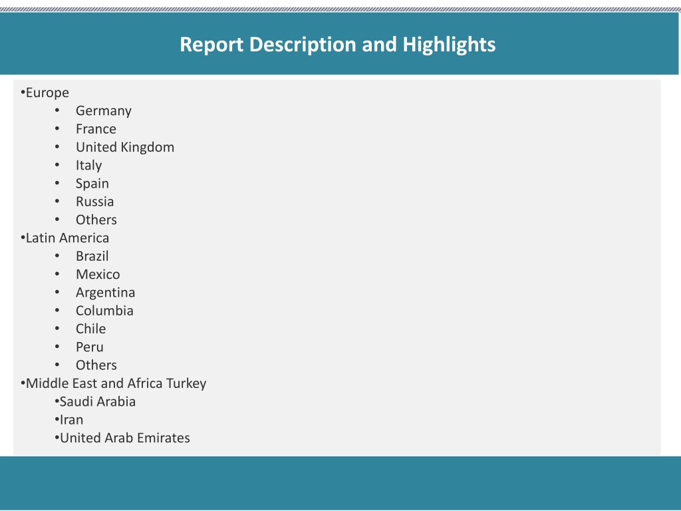Select the 'United Kingdom' entry
Image resolution: width=681 pixels, height=511 pixels.
[125, 147]
